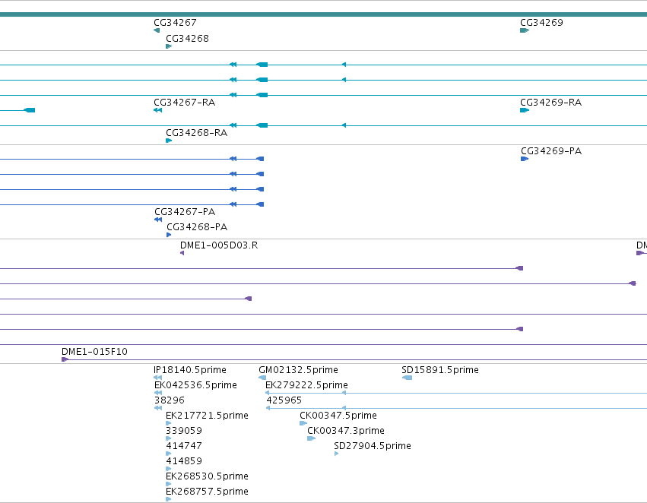This screenshot has width=647, height=503.
Task: Click the CG34269-PA protein label
Action: point(551,151)
